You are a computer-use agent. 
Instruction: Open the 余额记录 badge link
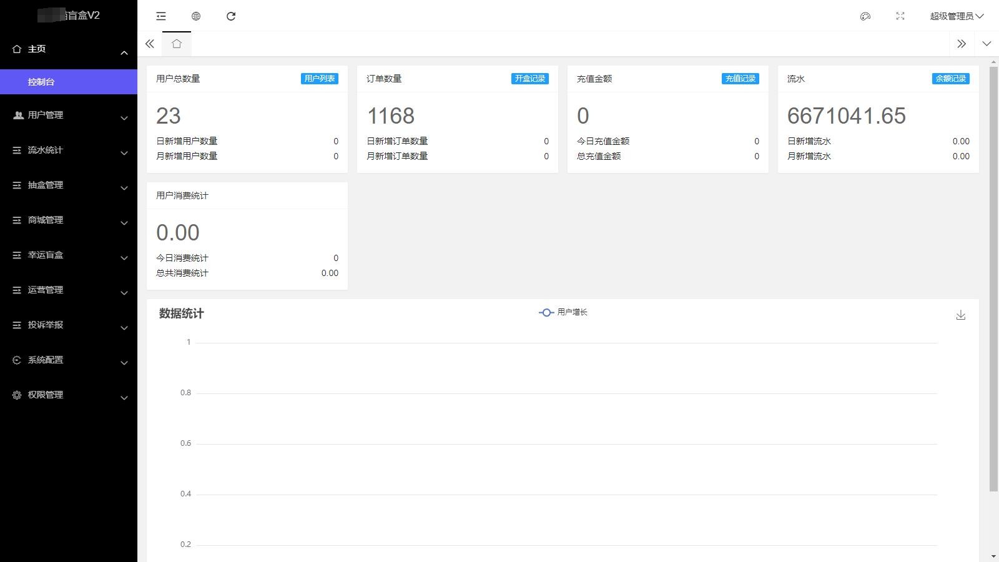[950, 79]
